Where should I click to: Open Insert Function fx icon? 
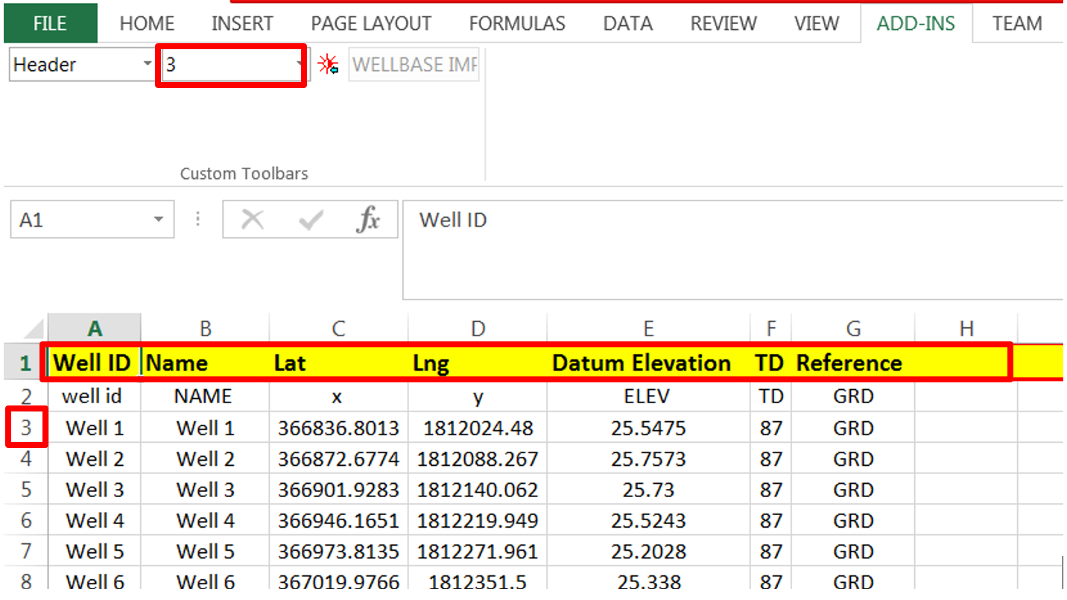368,220
